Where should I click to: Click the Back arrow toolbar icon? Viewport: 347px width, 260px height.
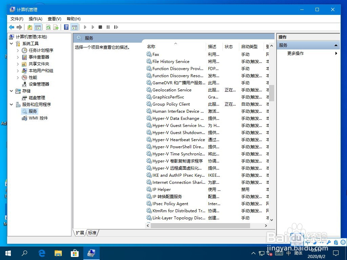tap(12, 27)
